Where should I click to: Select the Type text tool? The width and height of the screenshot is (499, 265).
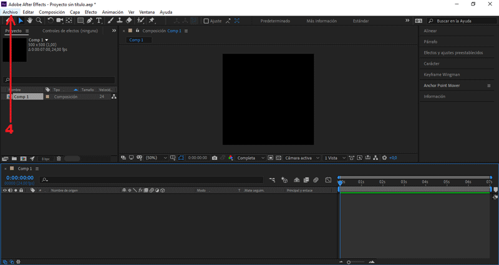[99, 21]
